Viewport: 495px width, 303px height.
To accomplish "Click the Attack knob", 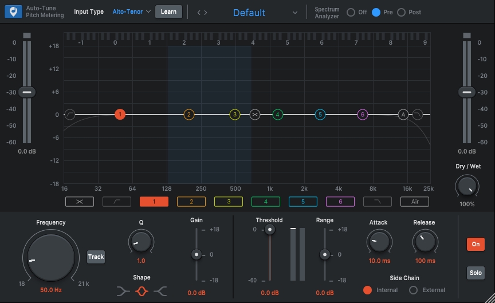I will coord(379,242).
